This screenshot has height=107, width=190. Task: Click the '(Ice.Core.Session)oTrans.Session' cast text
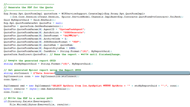coord(35,17)
